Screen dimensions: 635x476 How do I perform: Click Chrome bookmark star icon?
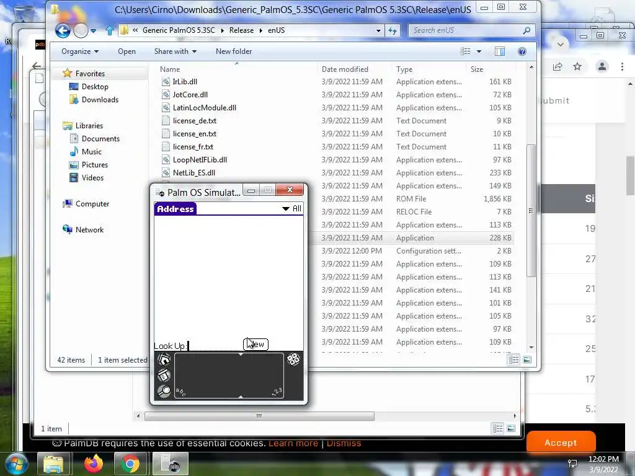point(577,67)
